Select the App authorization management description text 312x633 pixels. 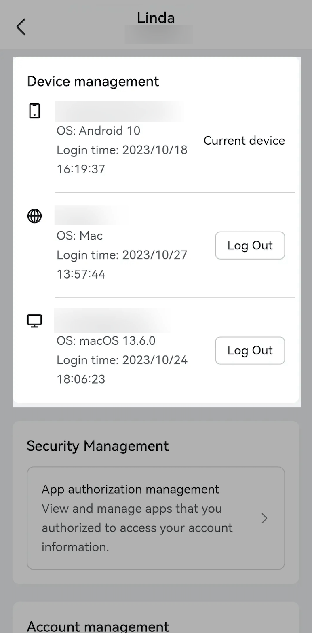pos(137,527)
